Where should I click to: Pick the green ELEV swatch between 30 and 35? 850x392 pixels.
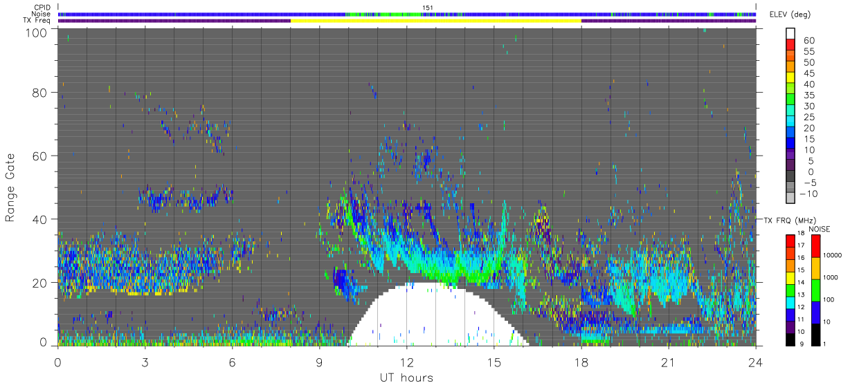(790, 100)
